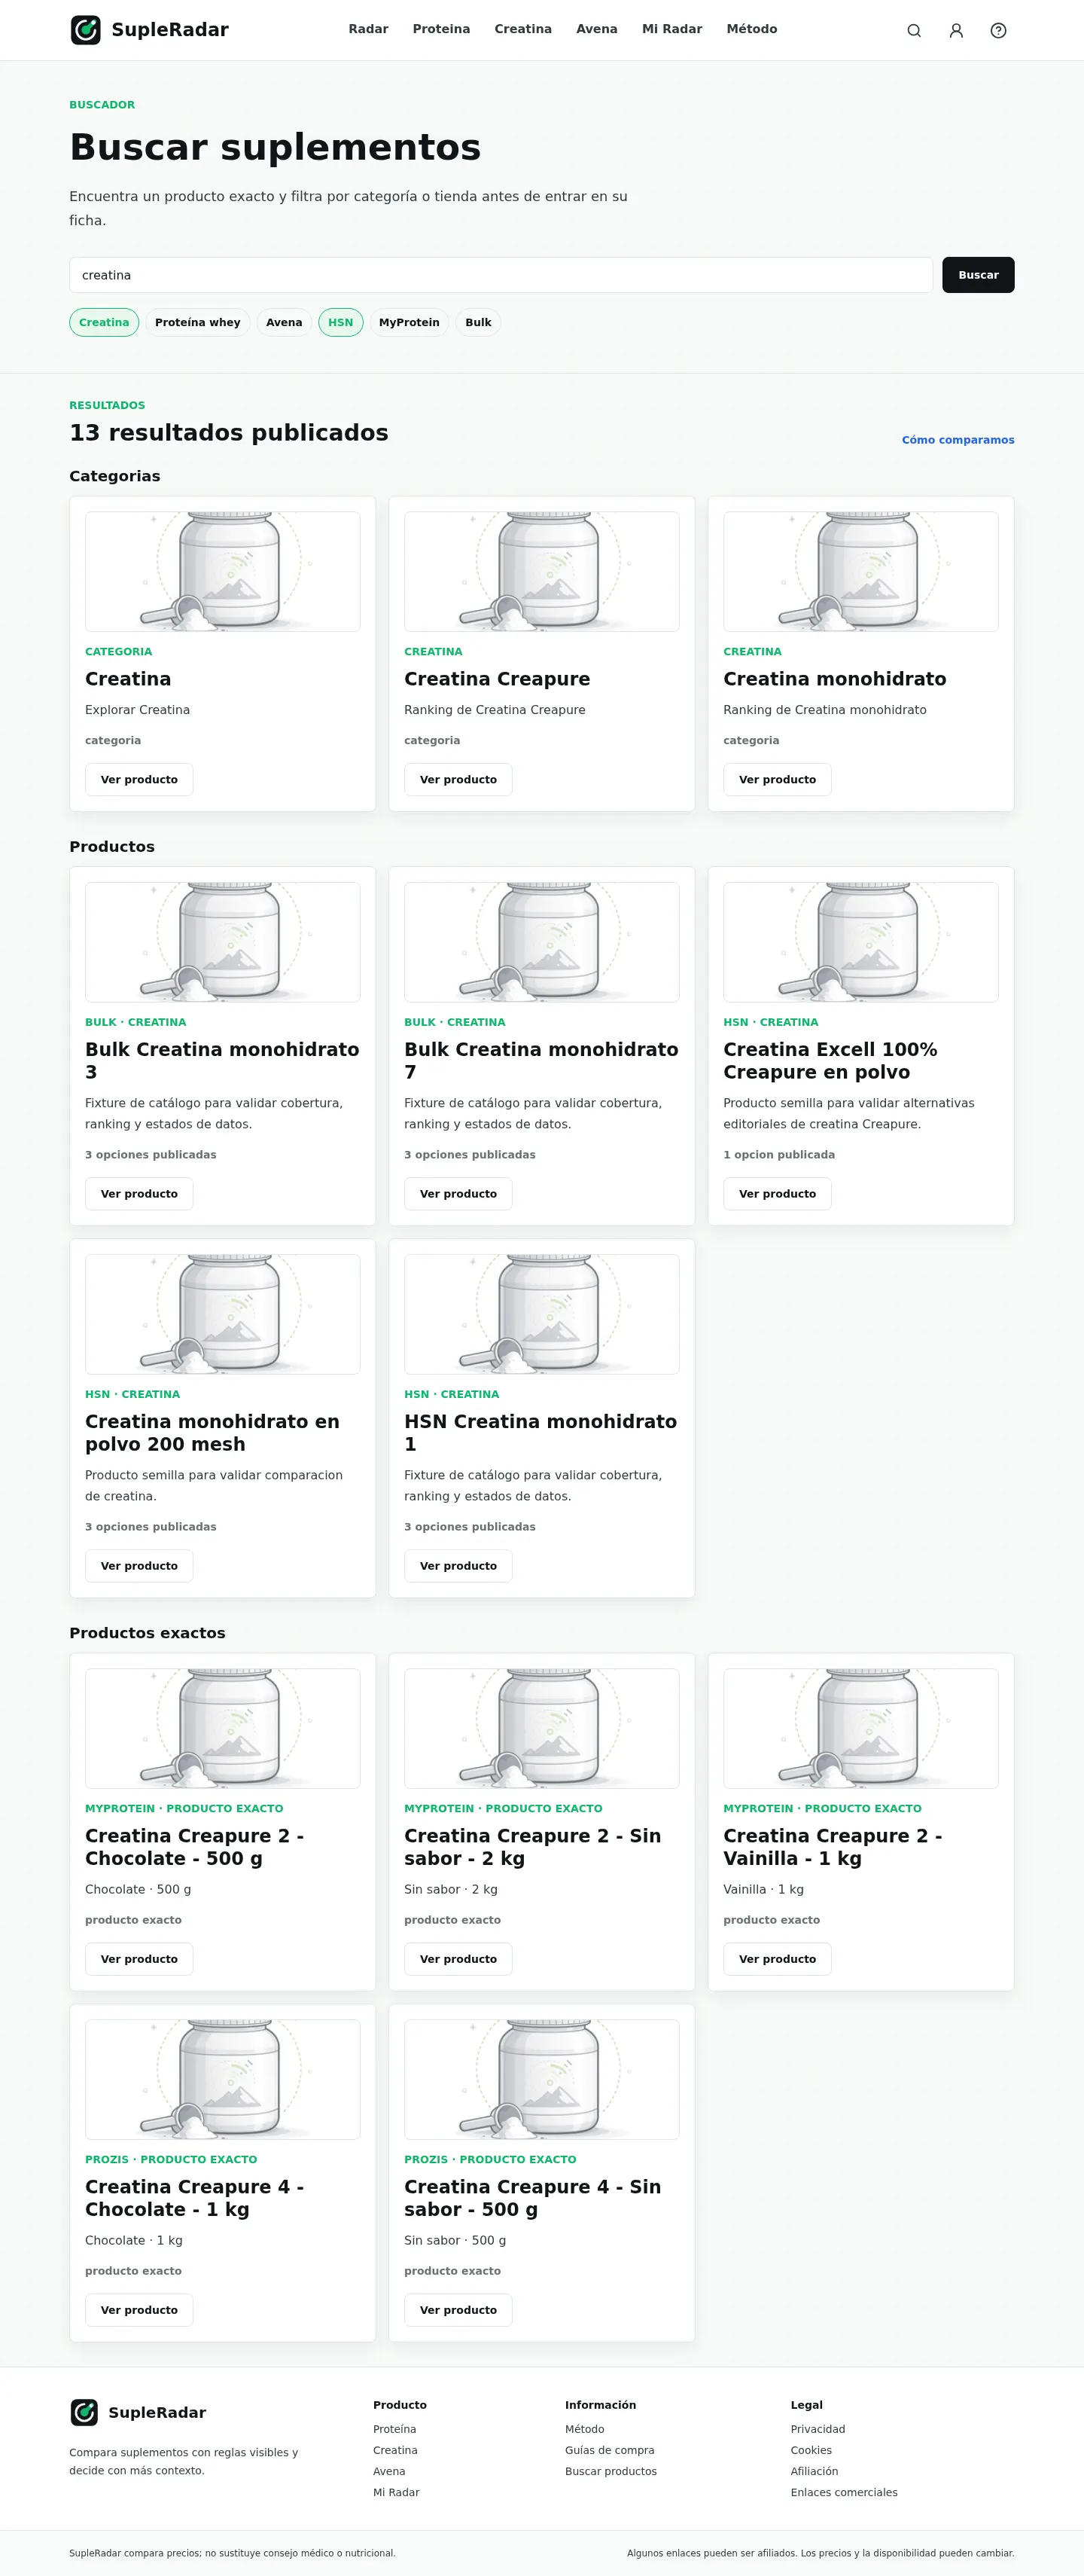
Task: Open the help question mark icon
Action: [998, 31]
